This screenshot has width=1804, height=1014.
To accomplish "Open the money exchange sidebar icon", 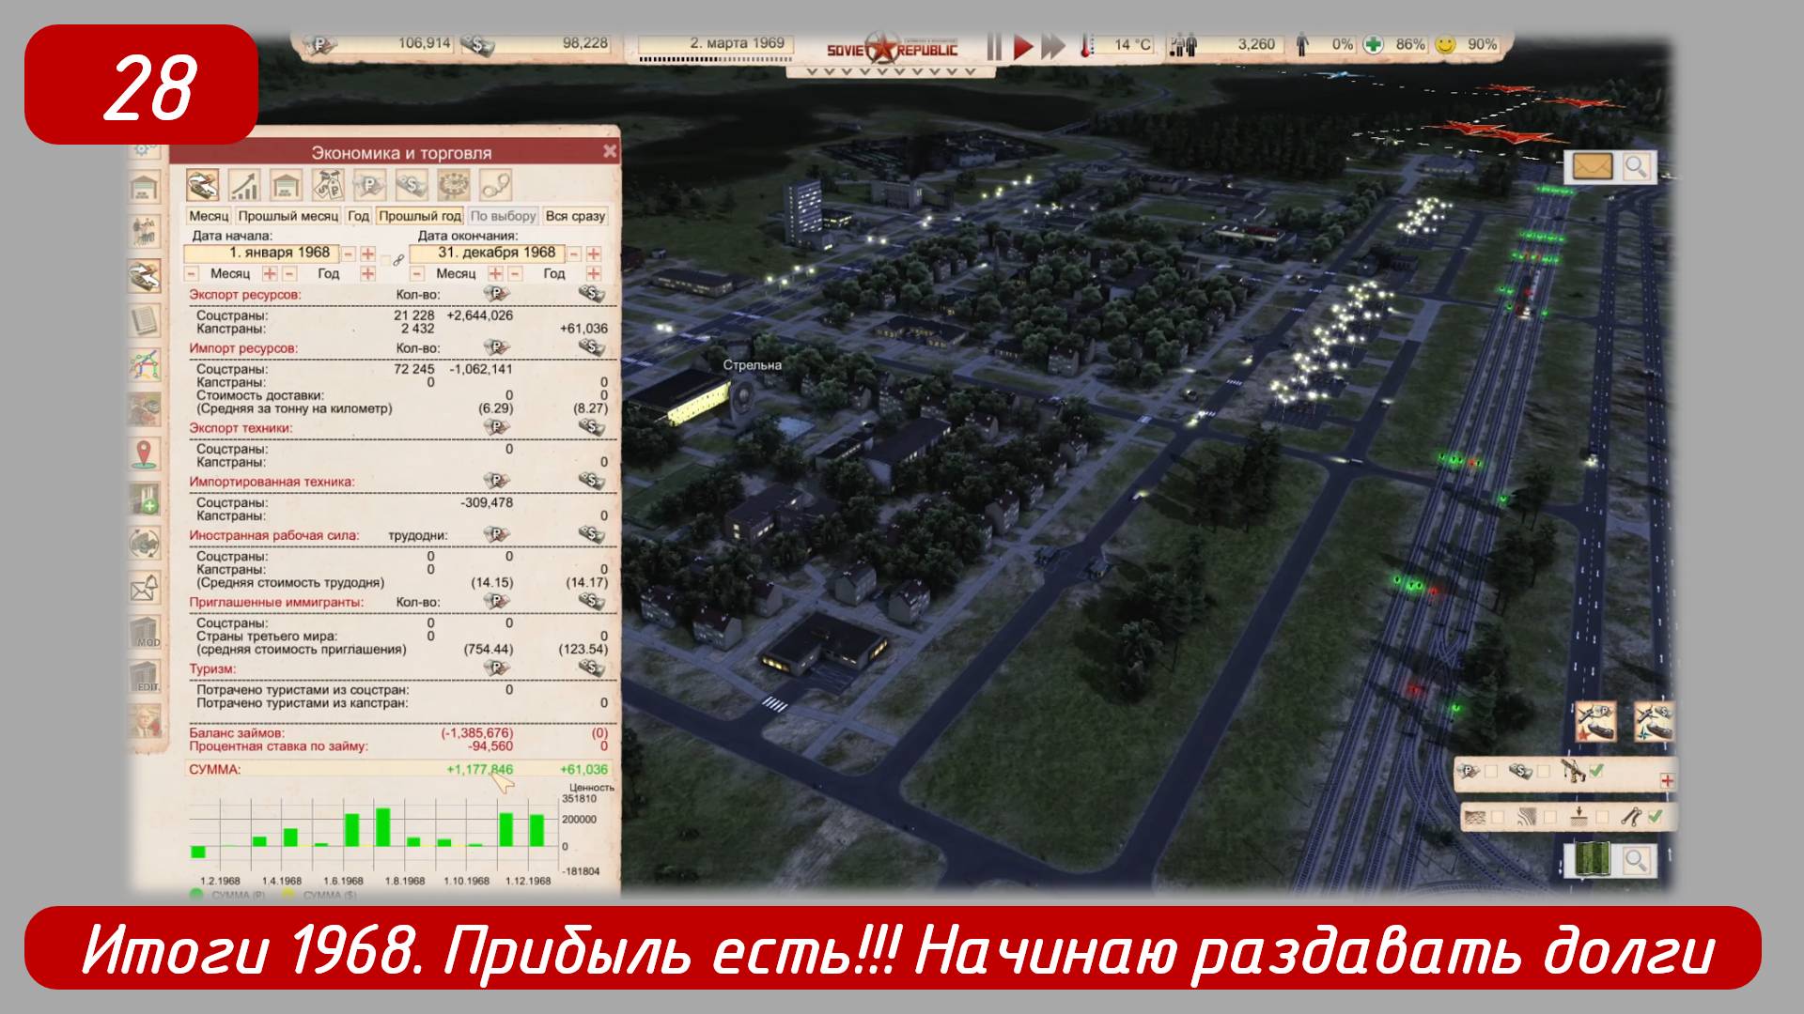I will tap(145, 544).
